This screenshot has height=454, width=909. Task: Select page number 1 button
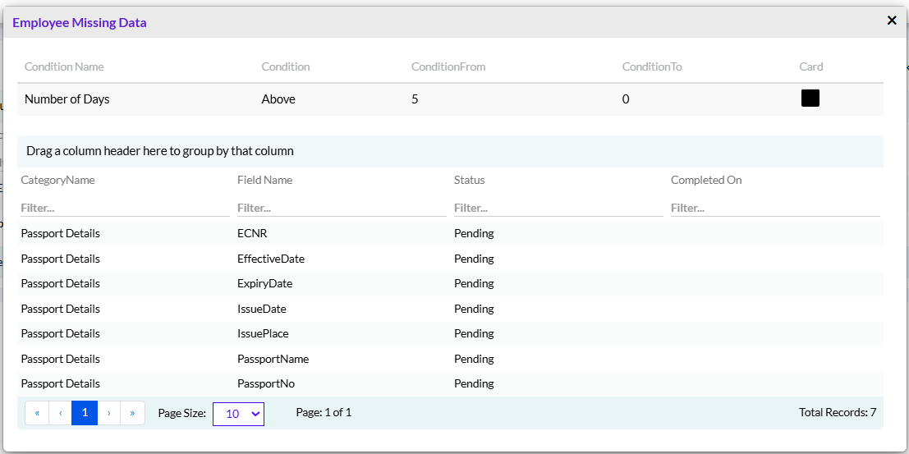pyautogui.click(x=85, y=413)
